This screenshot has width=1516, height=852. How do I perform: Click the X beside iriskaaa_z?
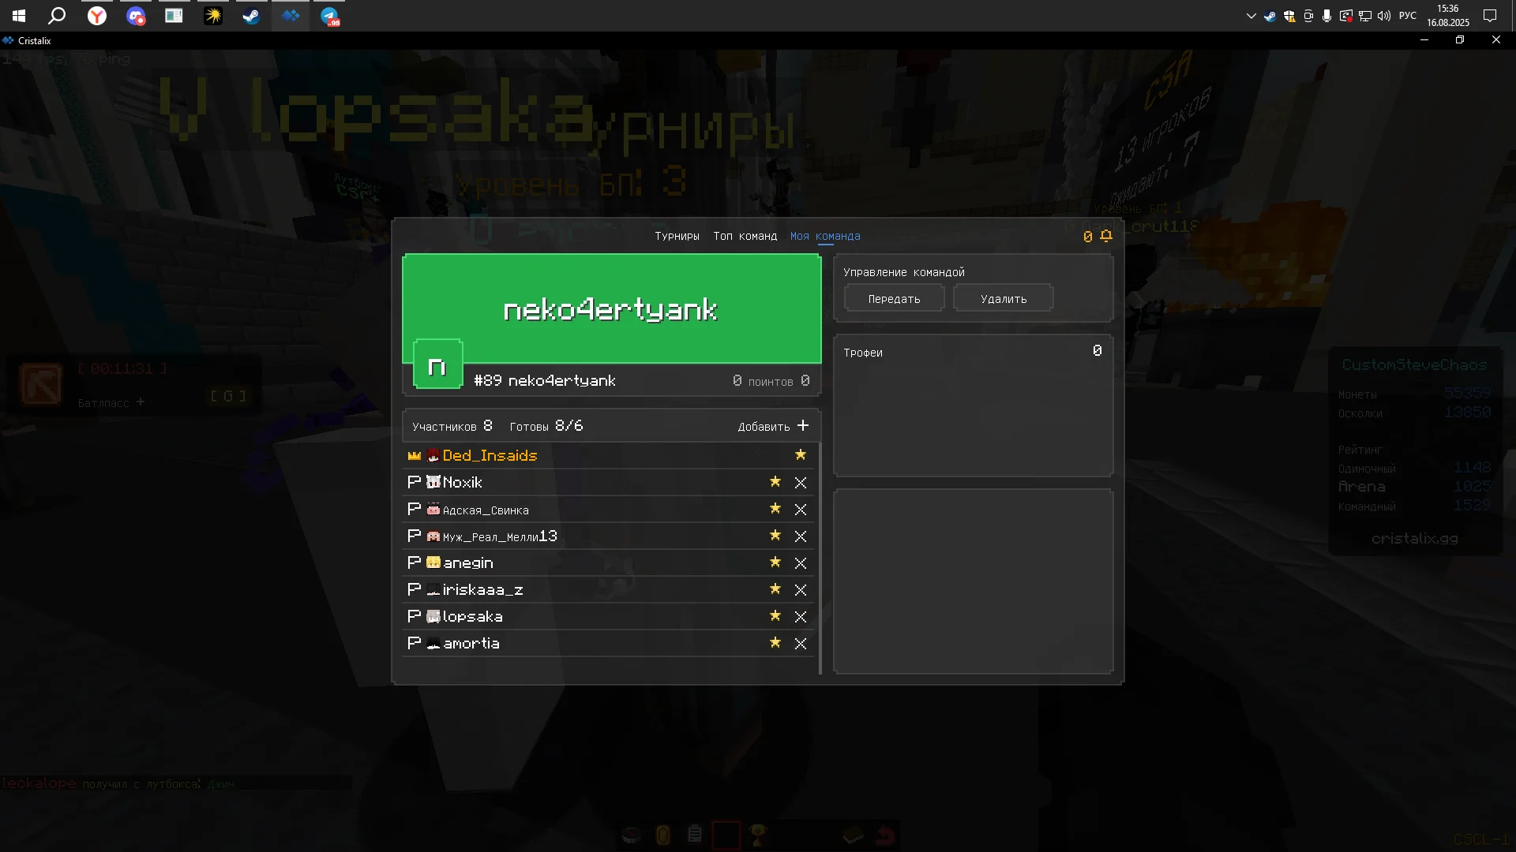pyautogui.click(x=801, y=590)
